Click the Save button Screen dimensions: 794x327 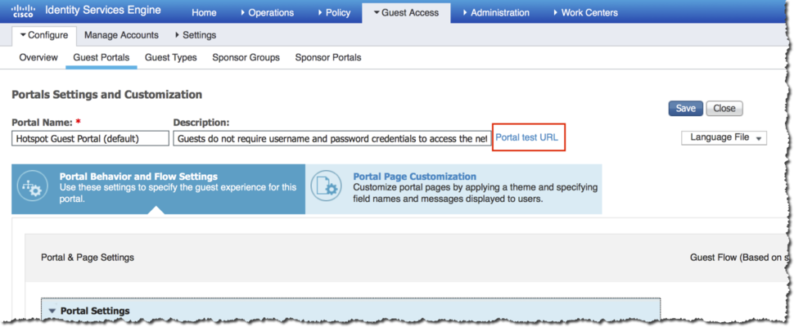686,108
